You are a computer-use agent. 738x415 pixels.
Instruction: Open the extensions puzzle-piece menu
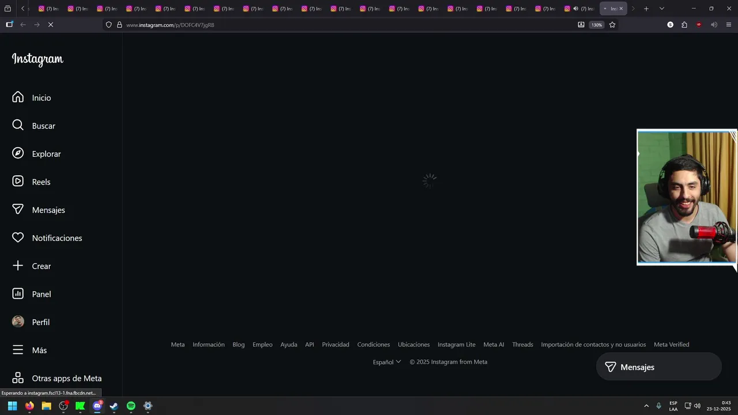684,25
